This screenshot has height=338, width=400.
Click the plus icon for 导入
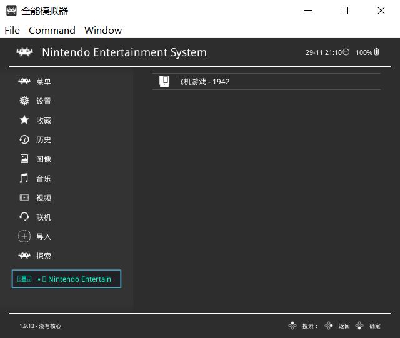tap(24, 236)
